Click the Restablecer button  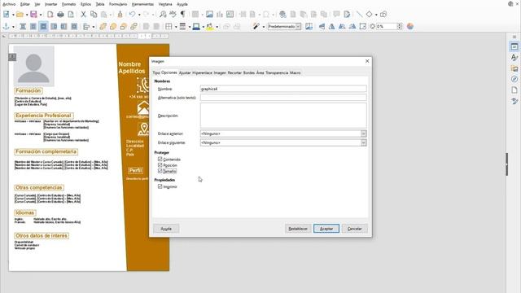coord(298,229)
